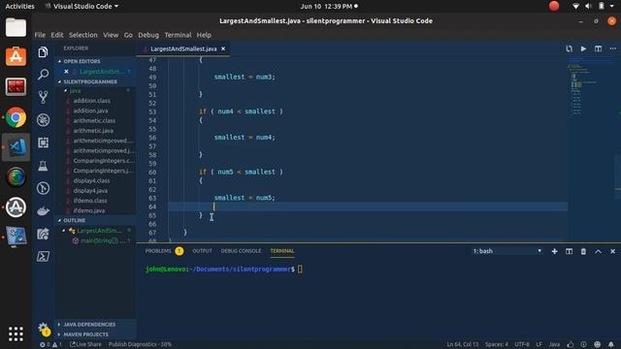This screenshot has height=349, width=621.
Task: Open Google Chrome from the dock
Action: pos(16,117)
